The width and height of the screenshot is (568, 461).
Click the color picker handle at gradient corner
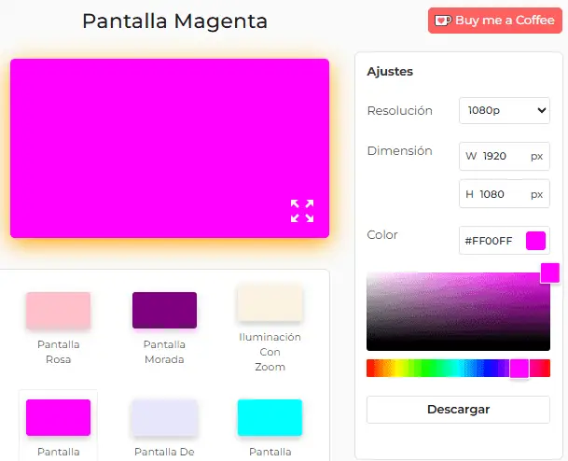550,272
